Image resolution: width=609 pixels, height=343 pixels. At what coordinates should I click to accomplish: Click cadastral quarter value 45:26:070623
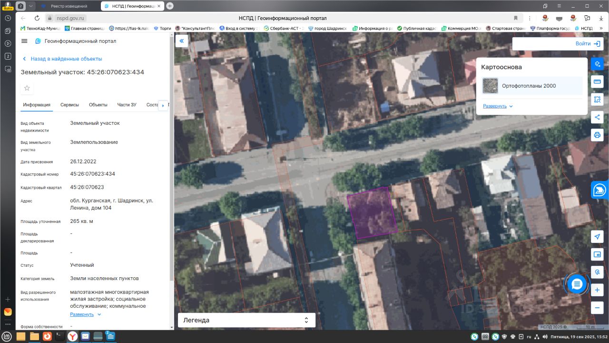[x=87, y=187]
